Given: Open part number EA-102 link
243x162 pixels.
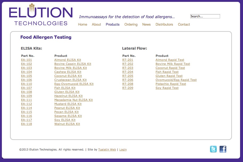Looking at the screenshot, I should pyautogui.click(x=26, y=64).
